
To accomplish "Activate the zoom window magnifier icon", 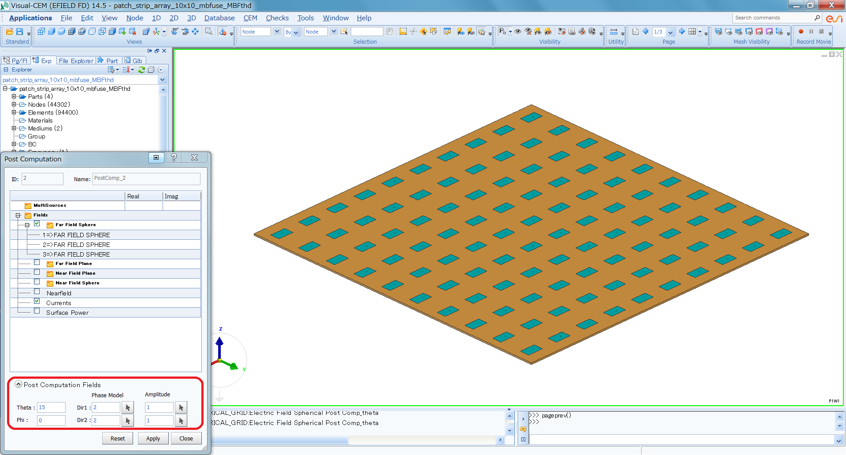I will pos(209,31).
